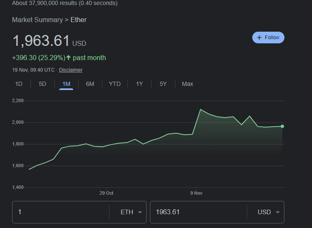The width and height of the screenshot is (312, 228).
Task: Click the green endpoint dot on the chart
Action: (282, 126)
